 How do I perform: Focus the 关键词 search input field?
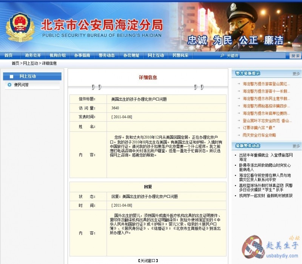tap(264, 56)
